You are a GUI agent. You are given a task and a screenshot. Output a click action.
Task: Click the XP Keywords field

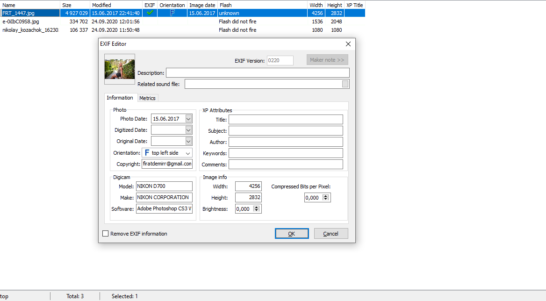pos(286,153)
